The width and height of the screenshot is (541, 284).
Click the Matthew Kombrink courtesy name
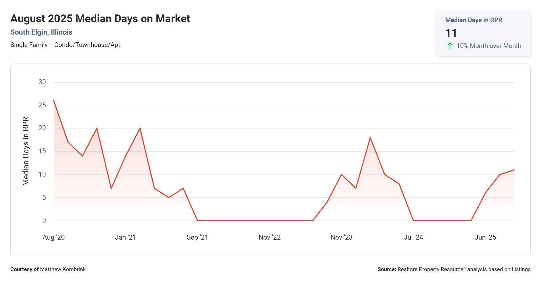(x=63, y=269)
